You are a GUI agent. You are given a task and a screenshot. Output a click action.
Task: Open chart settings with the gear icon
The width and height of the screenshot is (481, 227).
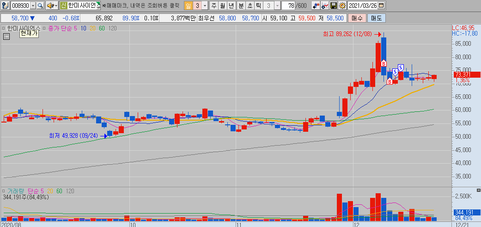(342, 6)
